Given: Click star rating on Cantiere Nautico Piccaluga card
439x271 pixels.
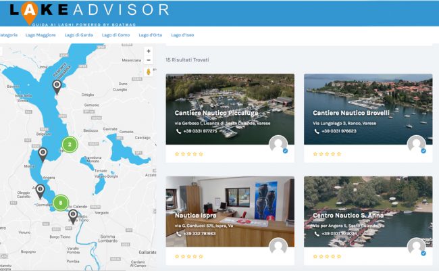Looking at the screenshot, I should [189, 154].
